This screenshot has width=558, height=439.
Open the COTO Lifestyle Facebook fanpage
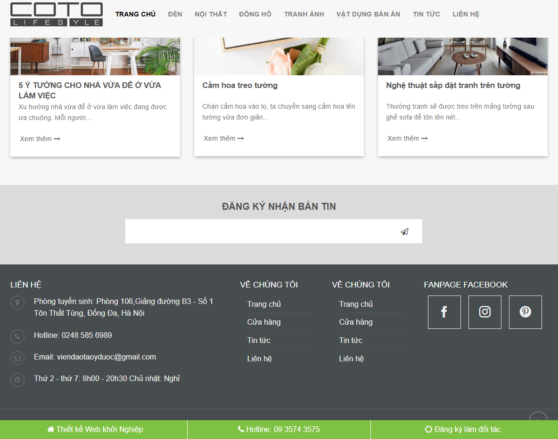pyautogui.click(x=443, y=312)
